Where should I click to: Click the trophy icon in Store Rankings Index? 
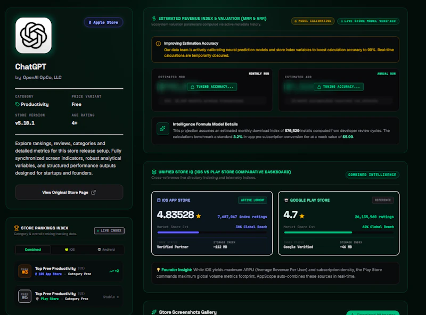tap(17, 228)
